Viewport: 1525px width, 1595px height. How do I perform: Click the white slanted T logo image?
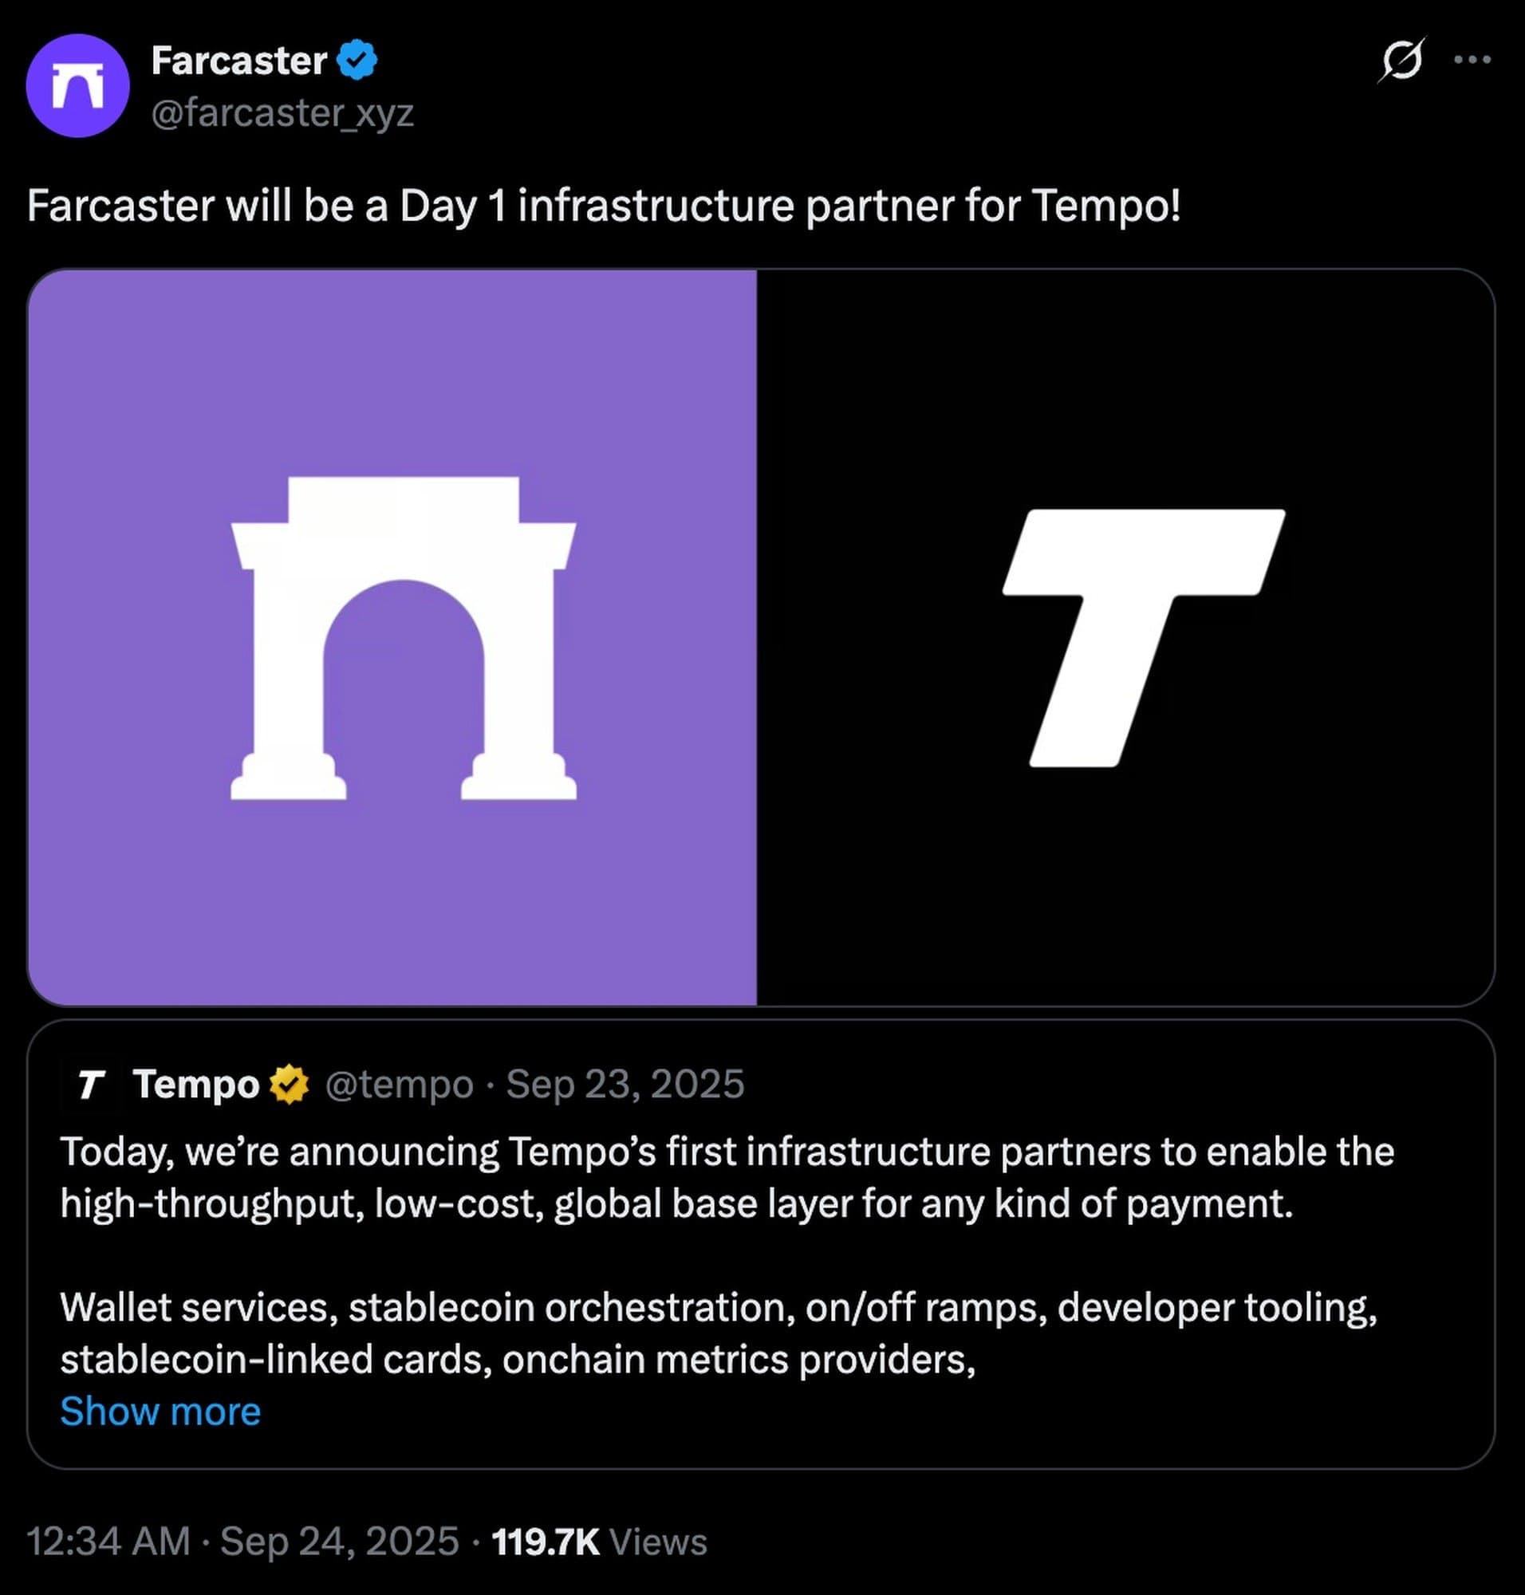pos(1142,638)
